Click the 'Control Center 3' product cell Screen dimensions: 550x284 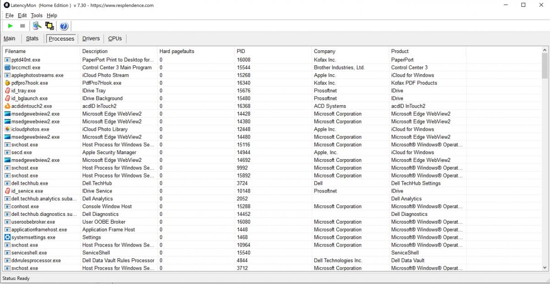tap(409, 68)
